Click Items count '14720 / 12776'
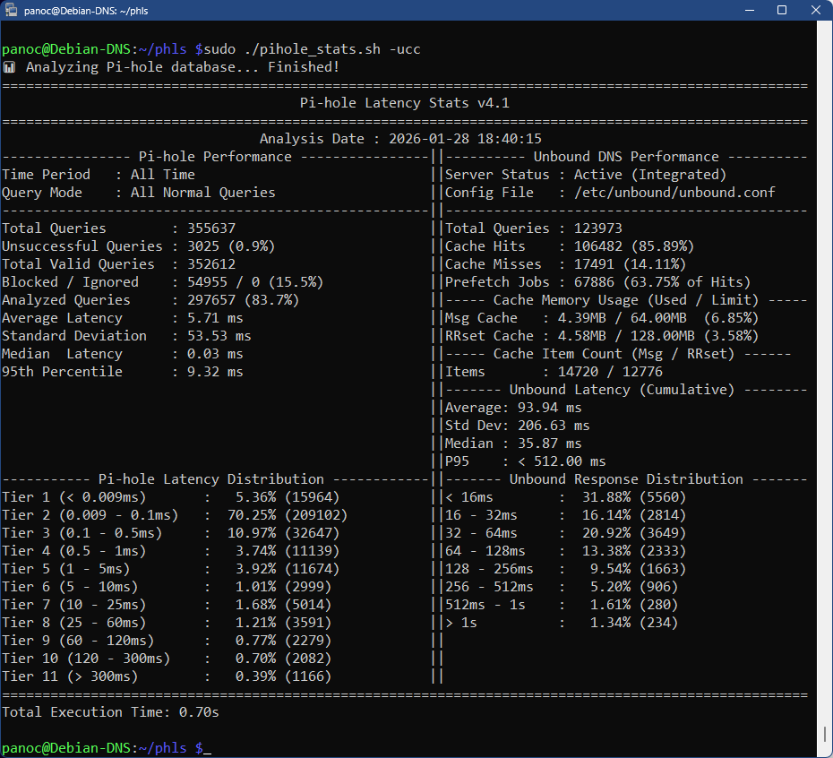 610,372
